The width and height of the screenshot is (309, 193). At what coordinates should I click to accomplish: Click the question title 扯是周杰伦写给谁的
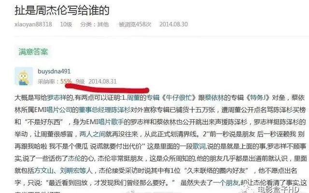pos(62,10)
